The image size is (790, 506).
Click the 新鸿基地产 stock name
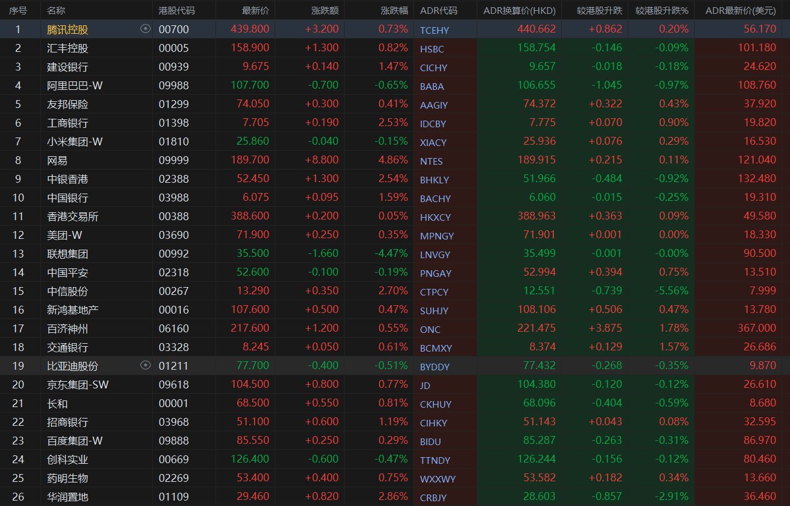(x=72, y=309)
